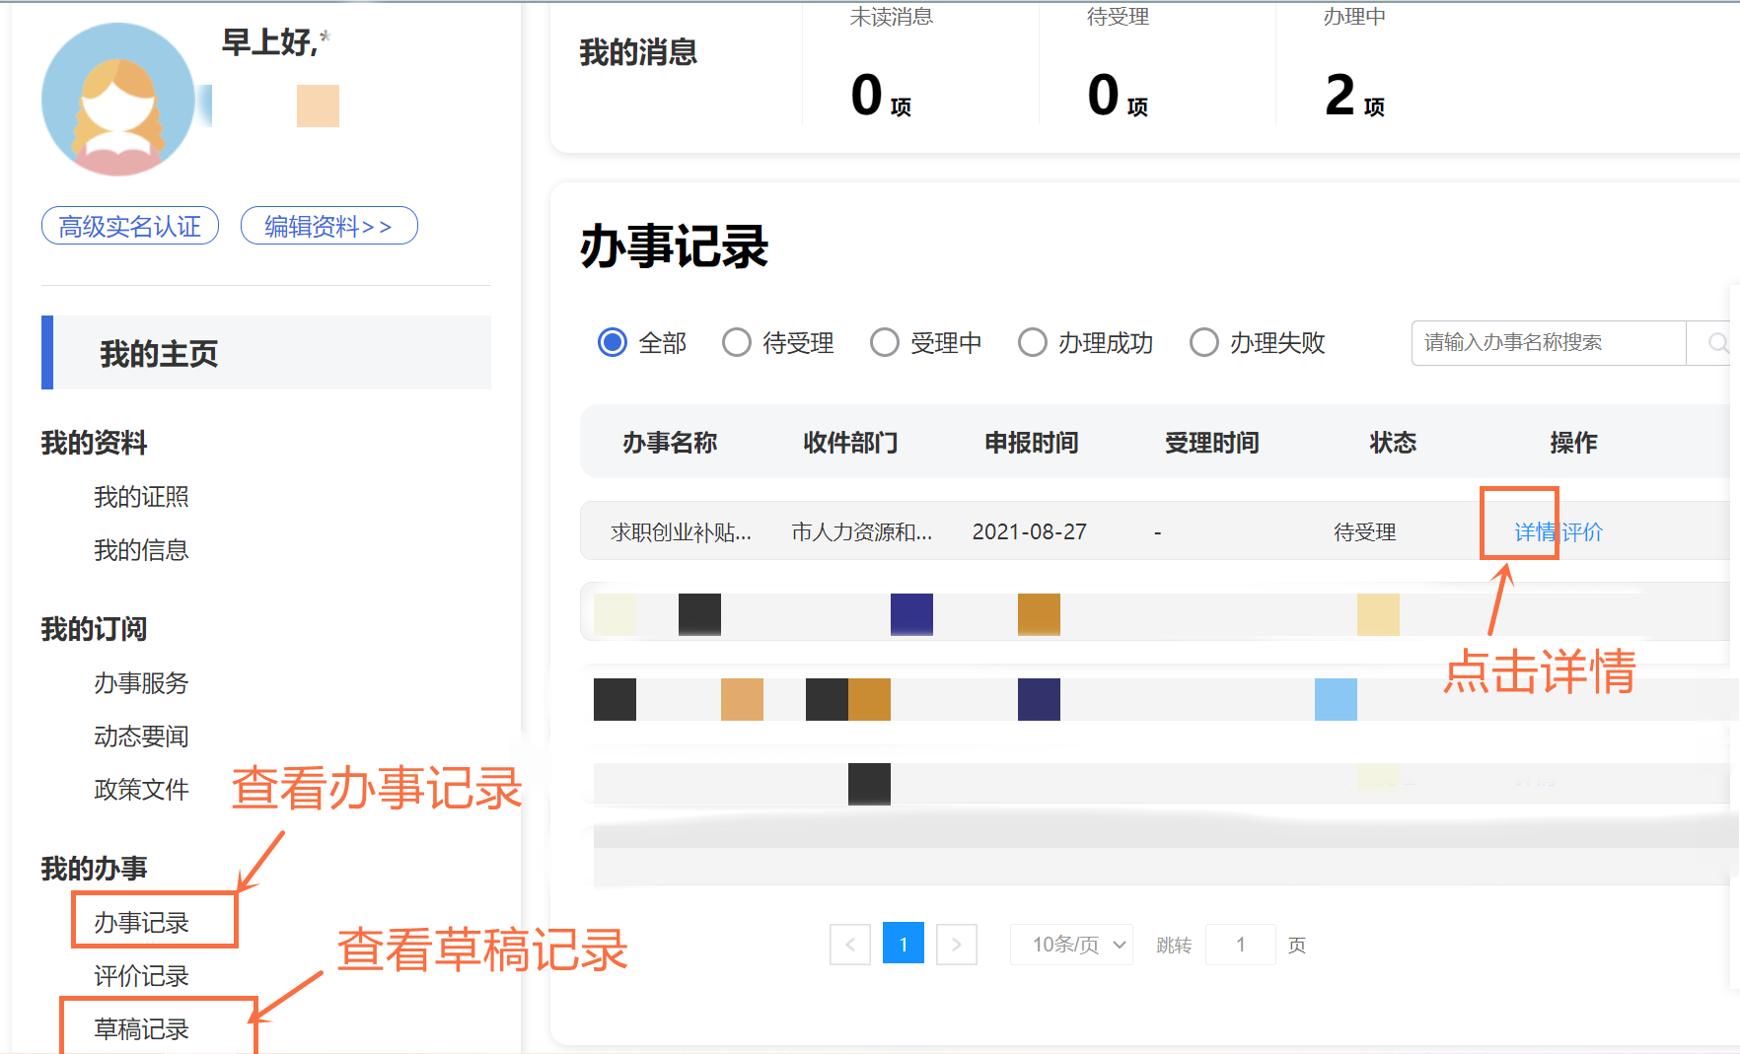This screenshot has height=1054, width=1740.
Task: Click the 编辑资料>> button
Action: pyautogui.click(x=329, y=226)
